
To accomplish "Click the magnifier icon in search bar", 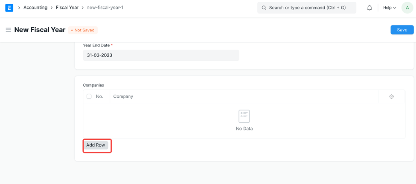I will point(264,8).
